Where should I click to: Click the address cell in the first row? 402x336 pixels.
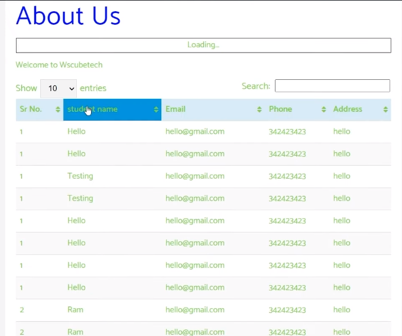click(x=342, y=131)
